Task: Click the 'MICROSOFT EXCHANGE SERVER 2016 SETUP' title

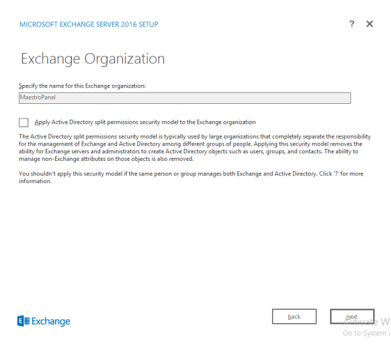Action: (89, 24)
